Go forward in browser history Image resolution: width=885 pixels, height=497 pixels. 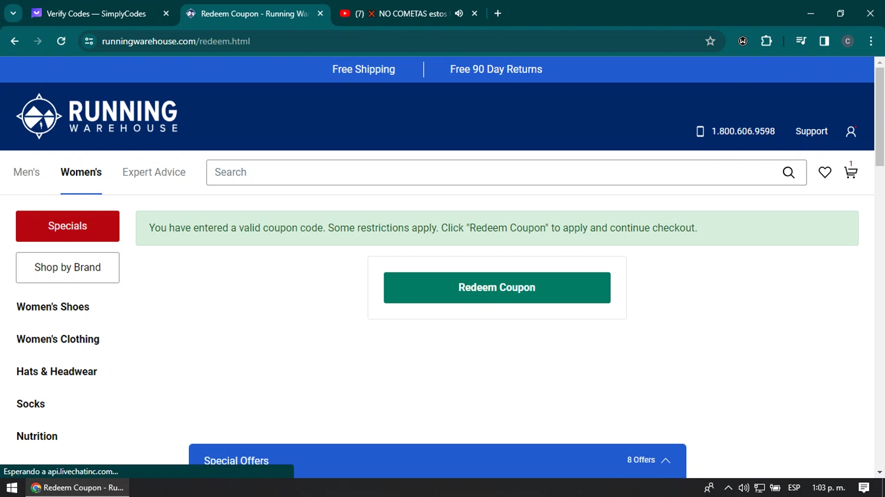pyautogui.click(x=38, y=41)
